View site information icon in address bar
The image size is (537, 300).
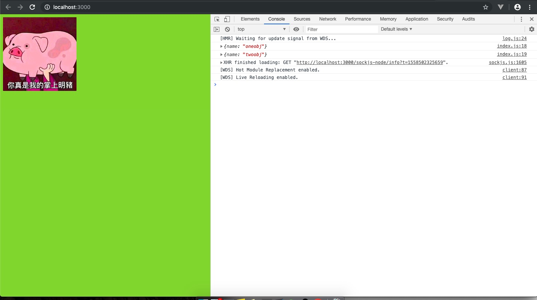tap(47, 7)
